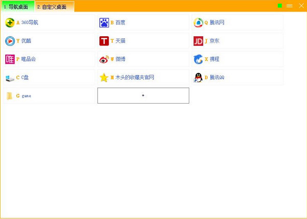Open the 腾讯网 icon
The width and height of the screenshot is (307, 219).
tap(198, 22)
